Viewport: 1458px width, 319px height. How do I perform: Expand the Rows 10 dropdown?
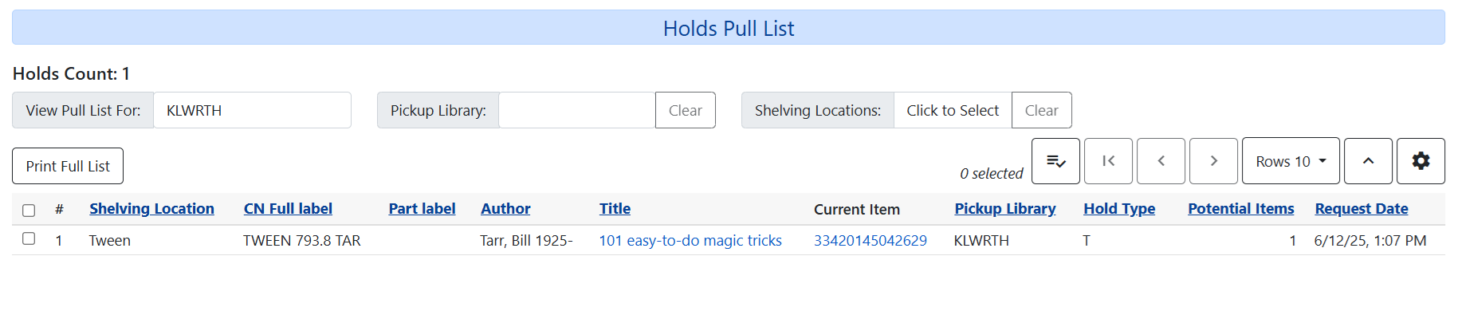tap(1291, 161)
